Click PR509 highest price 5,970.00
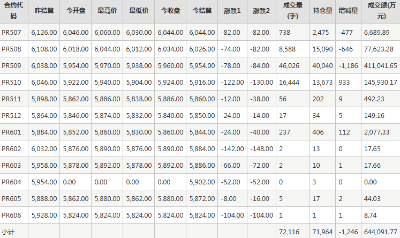This screenshot has width=400, height=238. click(107, 66)
